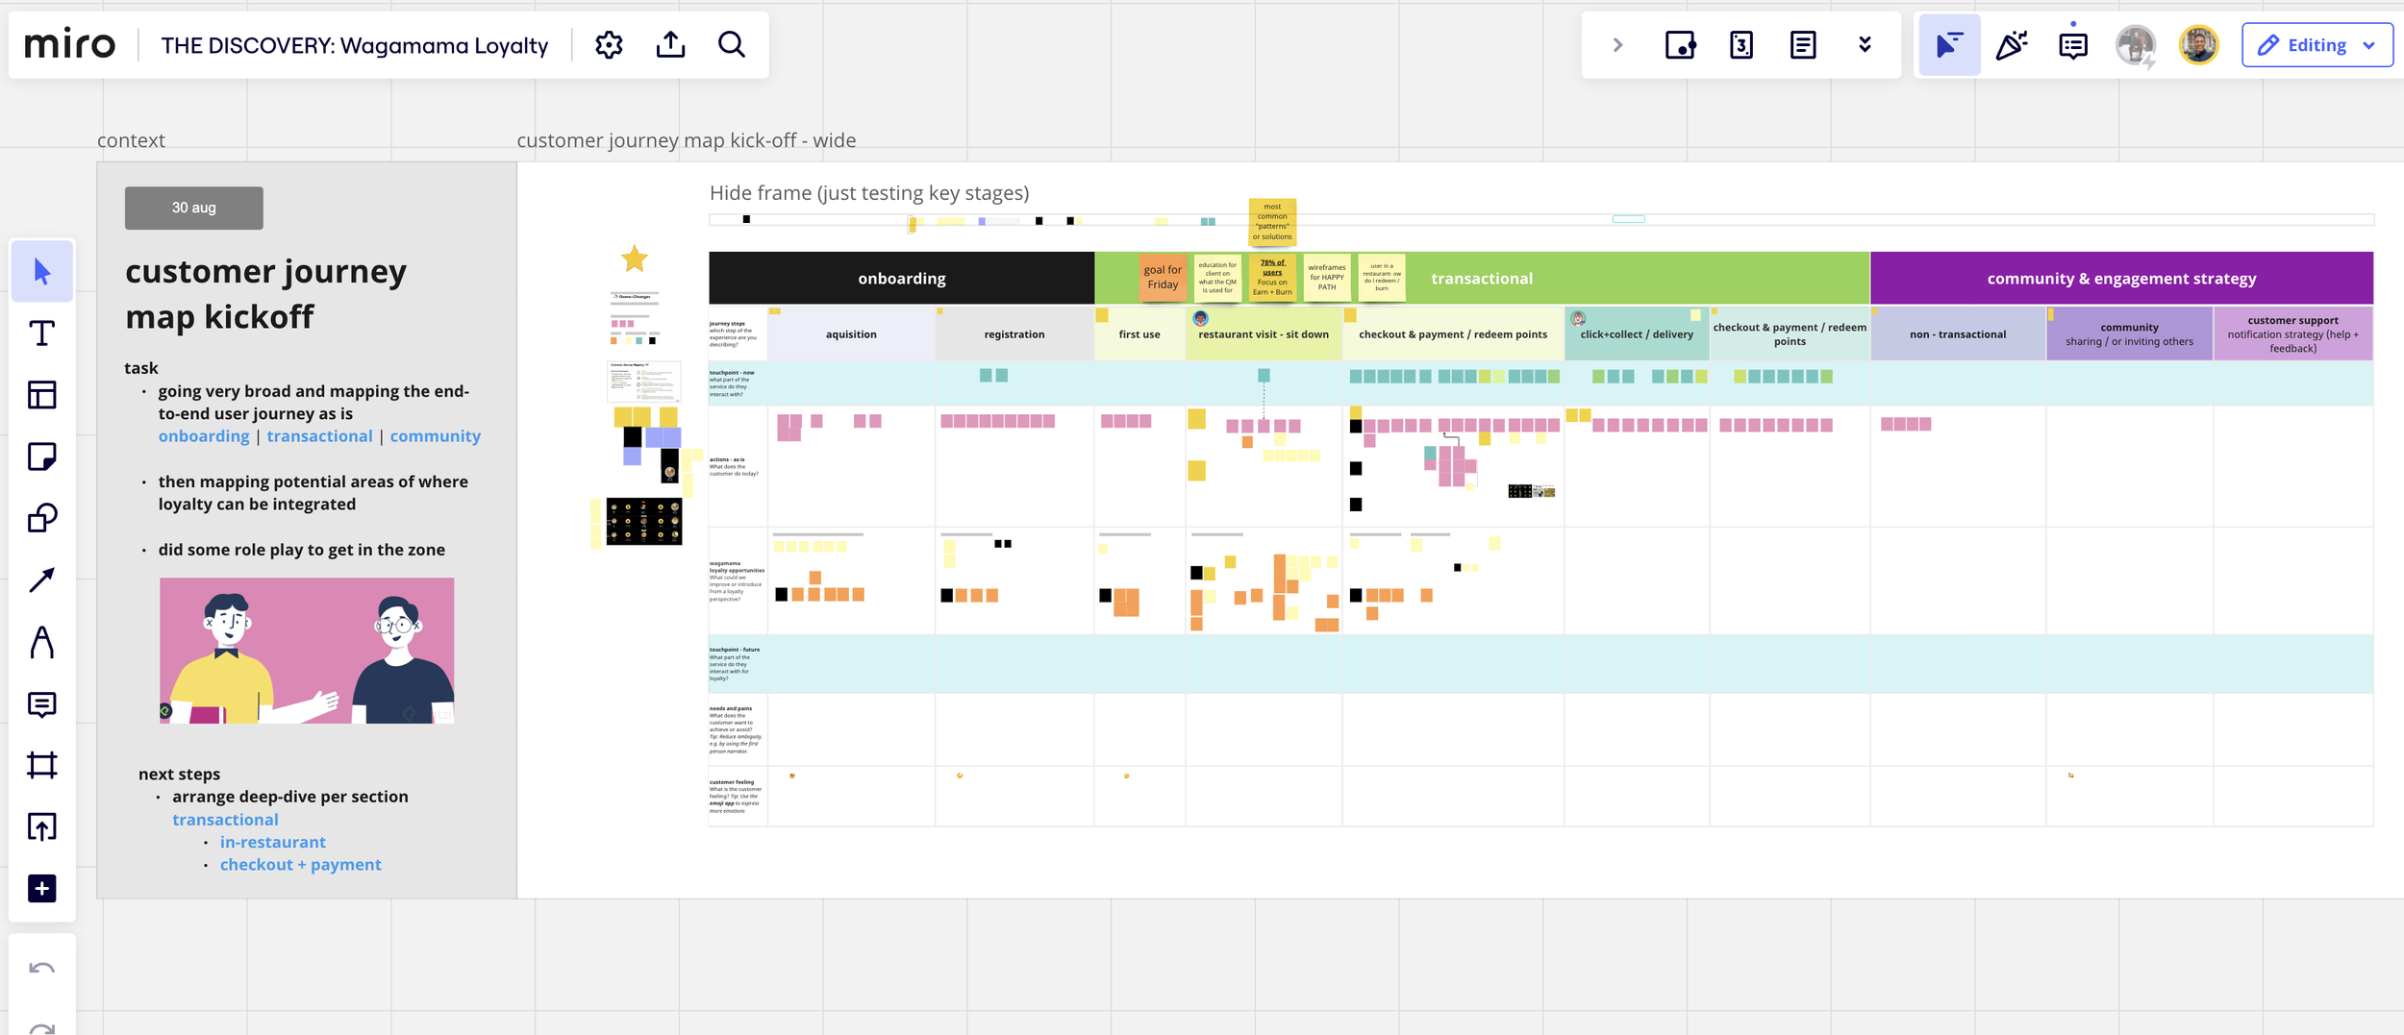The width and height of the screenshot is (2404, 1035).
Task: Click the non - transactional column header
Action: 1958,334
